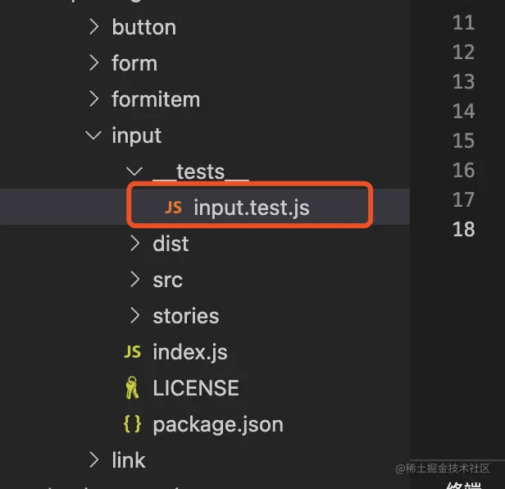Expand the formitem folder chevron
This screenshot has width=505, height=489.
(x=93, y=98)
